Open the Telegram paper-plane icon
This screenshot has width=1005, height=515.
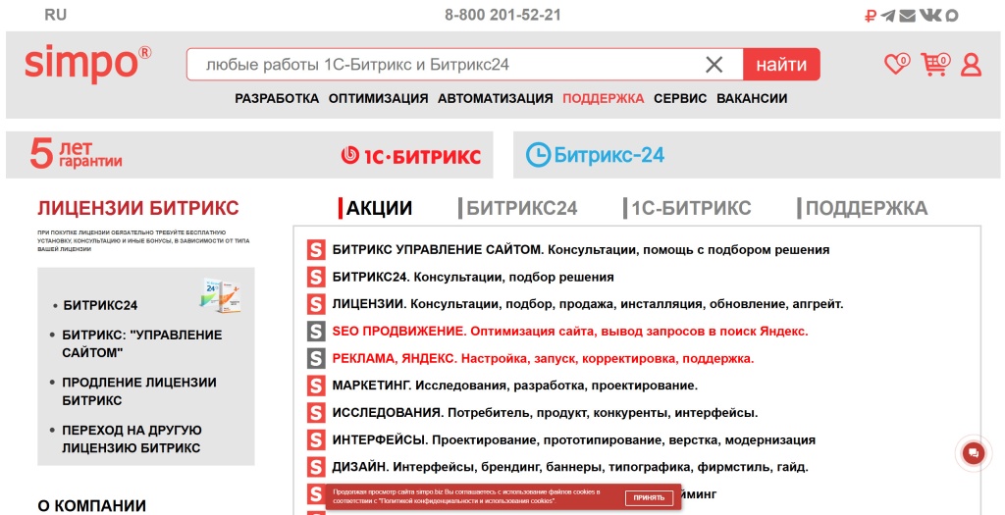click(887, 16)
